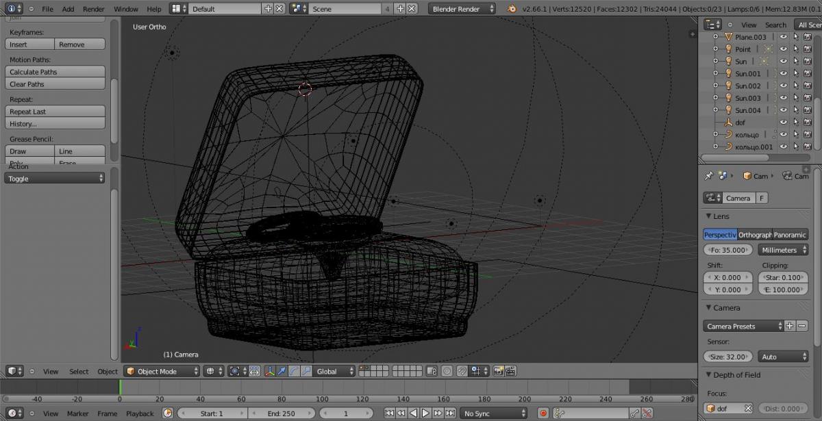Open the Object Mode dropdown
The image size is (822, 421).
[x=162, y=371]
